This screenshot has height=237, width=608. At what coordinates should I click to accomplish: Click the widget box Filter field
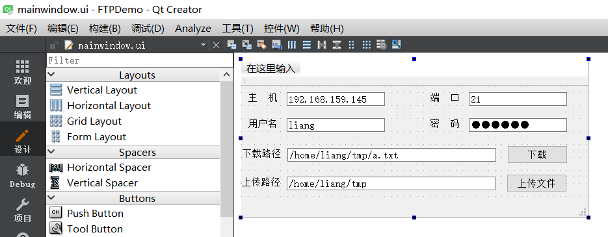pyautogui.click(x=140, y=60)
